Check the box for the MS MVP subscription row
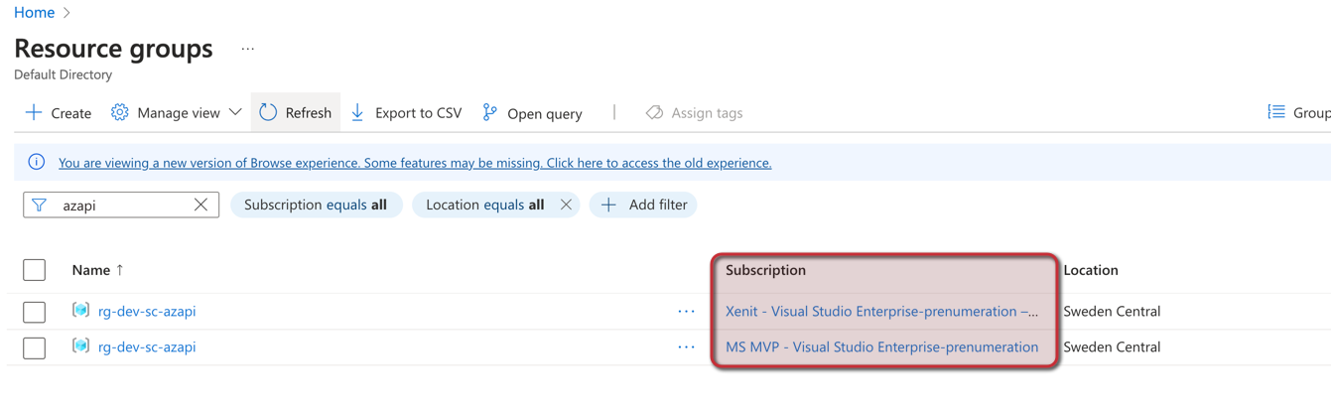1331x416 pixels. click(35, 347)
